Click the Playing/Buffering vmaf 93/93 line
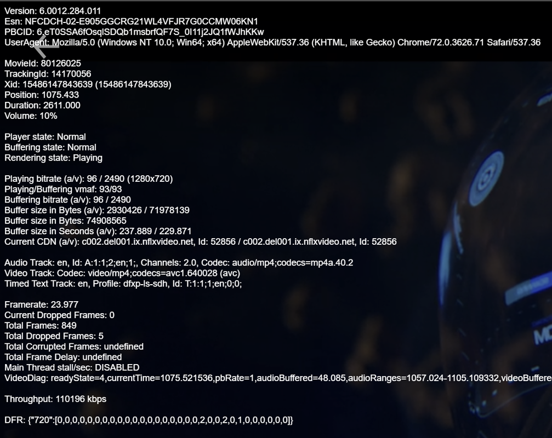 pyautogui.click(x=63, y=189)
